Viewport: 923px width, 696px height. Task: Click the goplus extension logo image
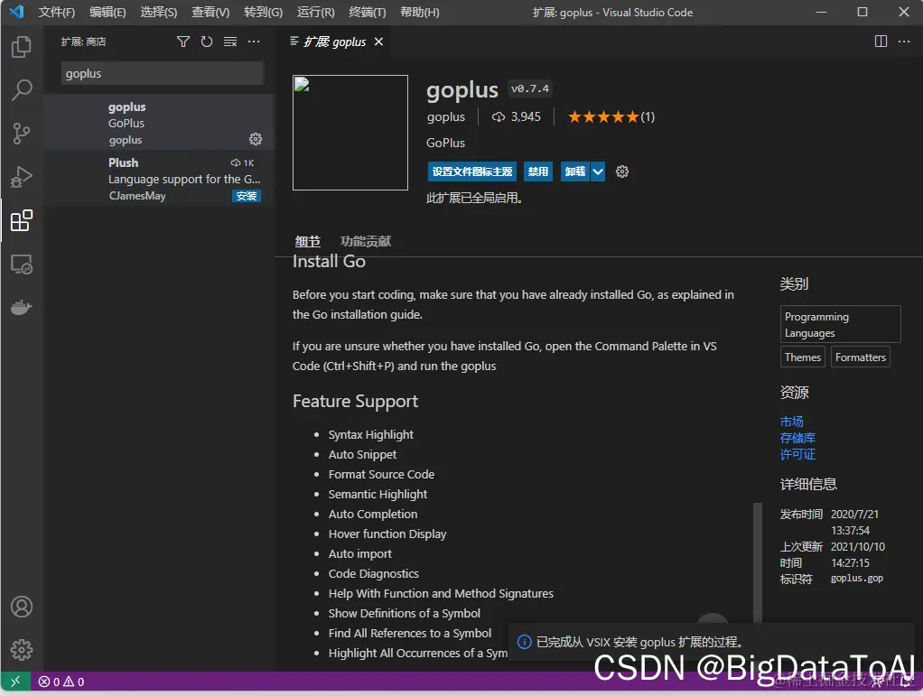pyautogui.click(x=350, y=133)
